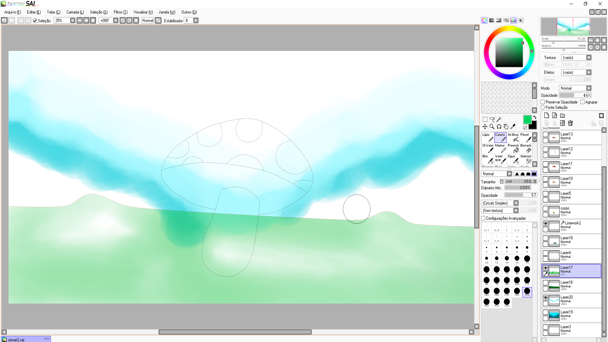608x342 pixels.
Task: Open the Sem textura dropdown
Action: [x=516, y=211]
